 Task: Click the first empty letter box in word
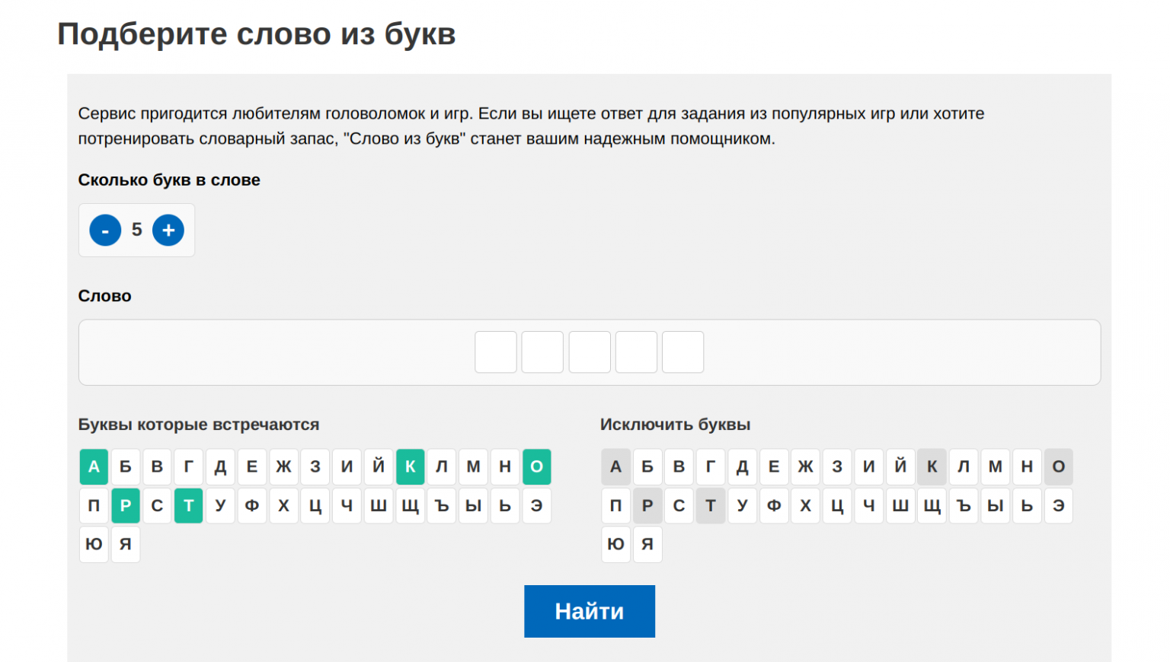496,352
